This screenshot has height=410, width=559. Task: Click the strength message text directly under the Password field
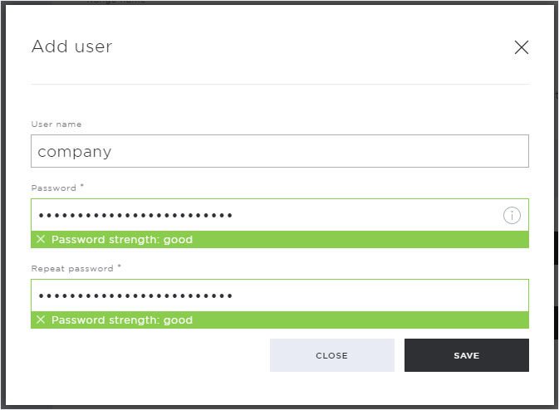(122, 239)
